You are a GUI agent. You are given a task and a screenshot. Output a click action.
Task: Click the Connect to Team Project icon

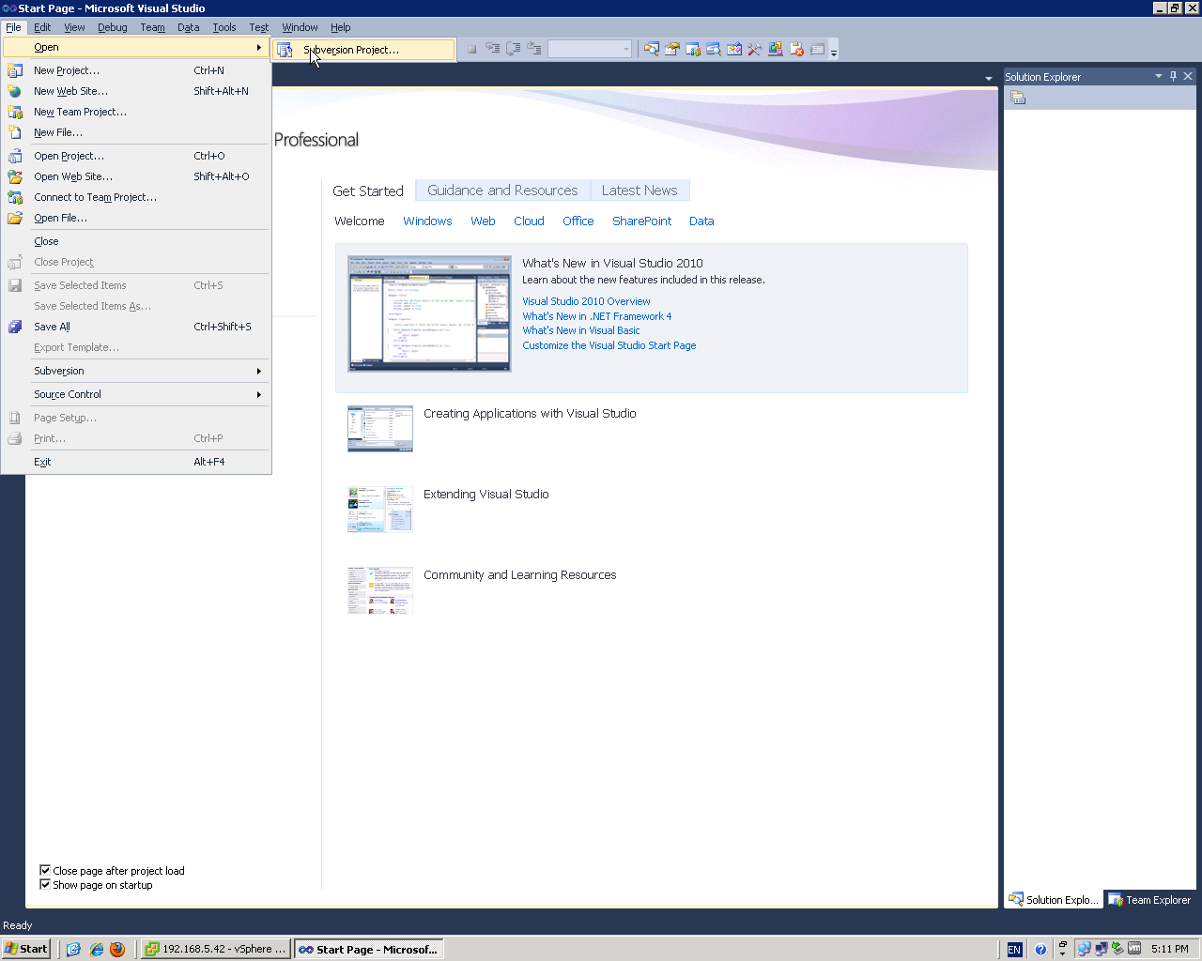(x=15, y=197)
